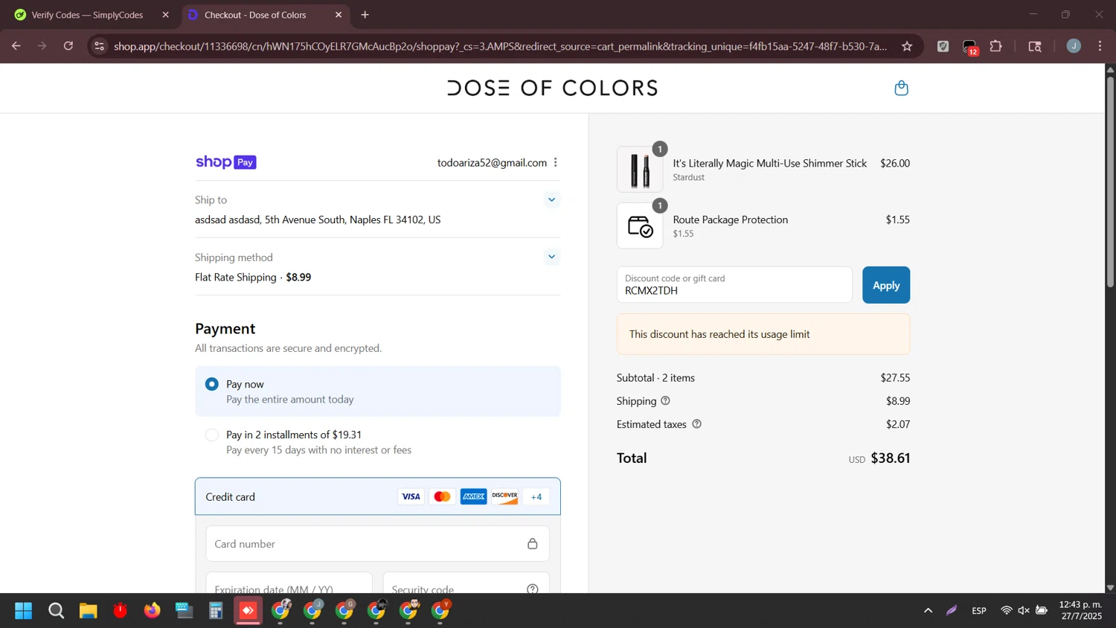Click the Security code field

[x=466, y=584]
